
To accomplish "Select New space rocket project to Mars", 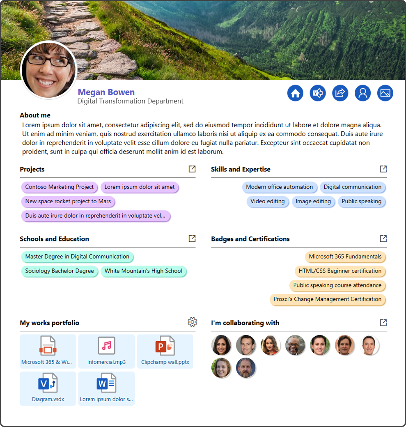I will [68, 202].
